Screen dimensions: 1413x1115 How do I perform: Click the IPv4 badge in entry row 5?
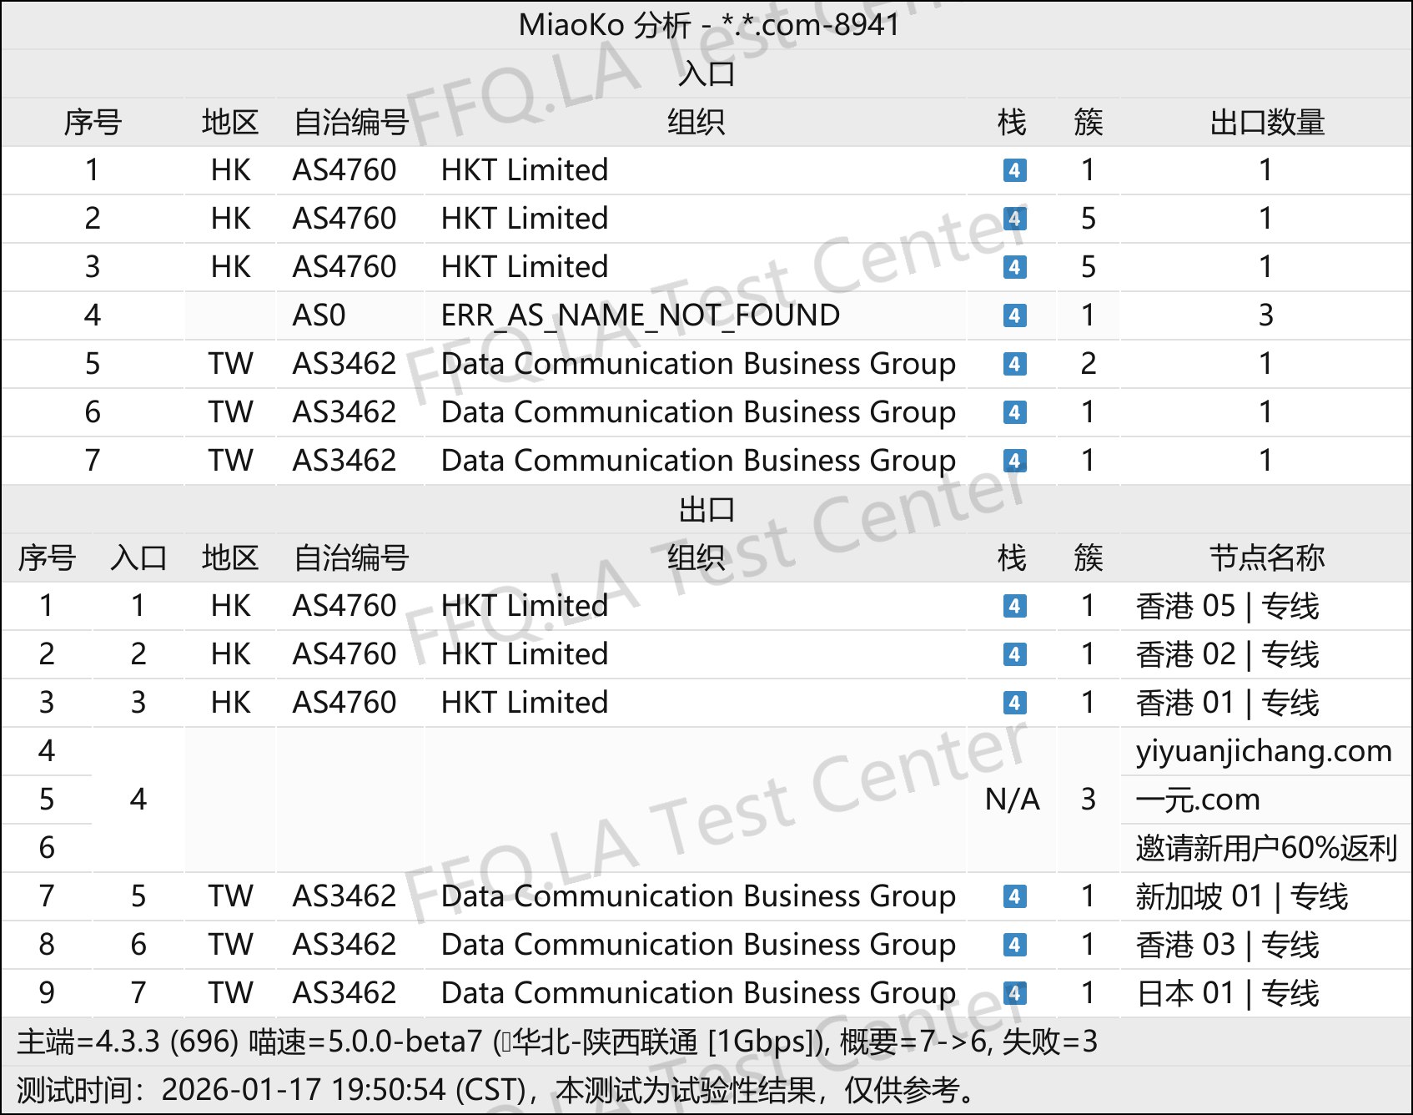pos(1014,364)
